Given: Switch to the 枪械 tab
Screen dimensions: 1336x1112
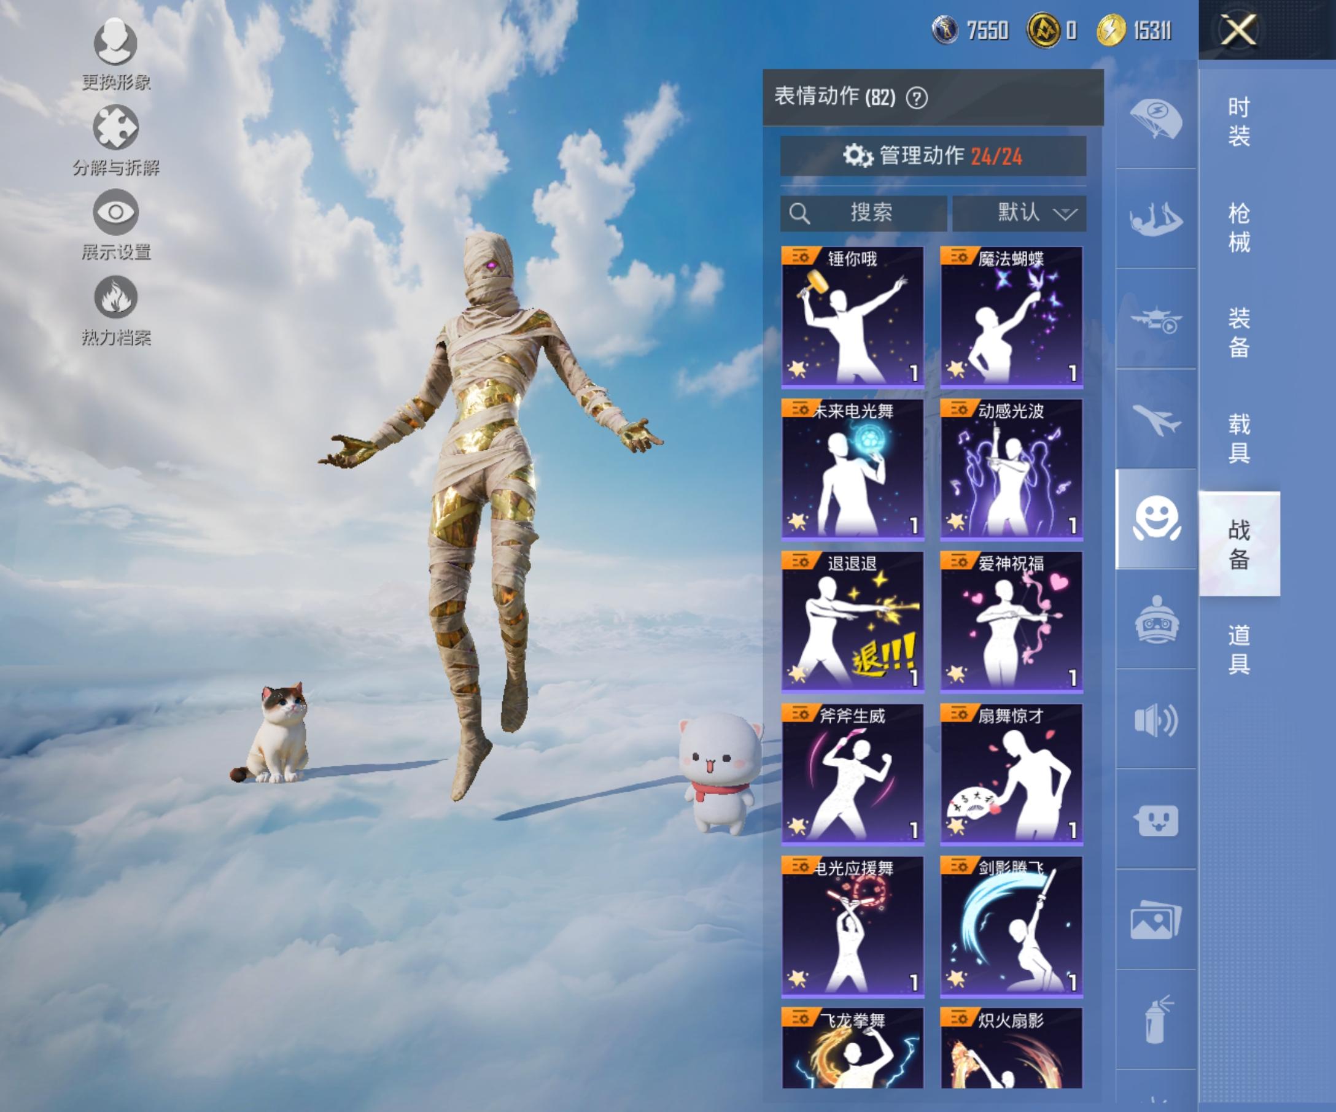Looking at the screenshot, I should pos(1238,227).
